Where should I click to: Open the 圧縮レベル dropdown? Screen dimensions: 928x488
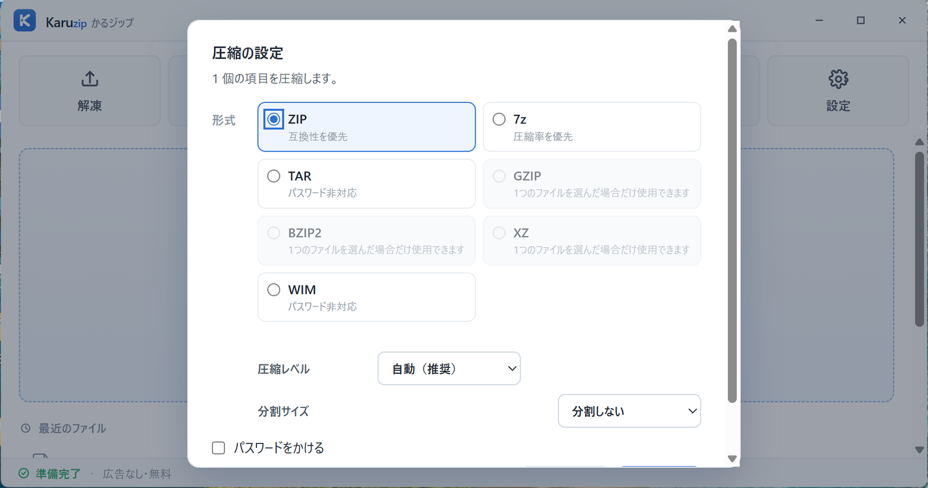(449, 368)
